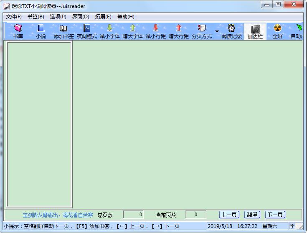
Task: Increase font size with 增大字体
Action: [133, 31]
